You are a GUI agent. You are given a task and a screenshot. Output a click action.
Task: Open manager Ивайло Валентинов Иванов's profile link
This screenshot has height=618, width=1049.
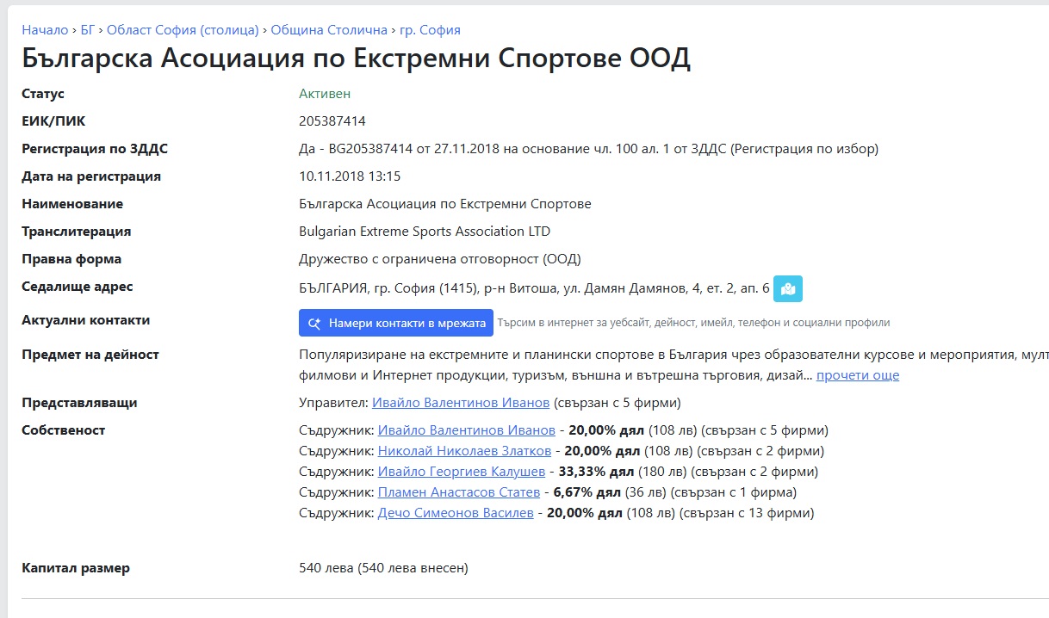[x=460, y=403]
